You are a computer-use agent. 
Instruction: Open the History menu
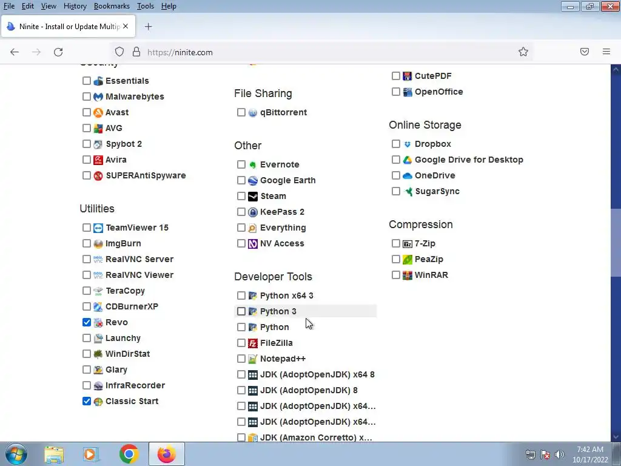click(75, 6)
